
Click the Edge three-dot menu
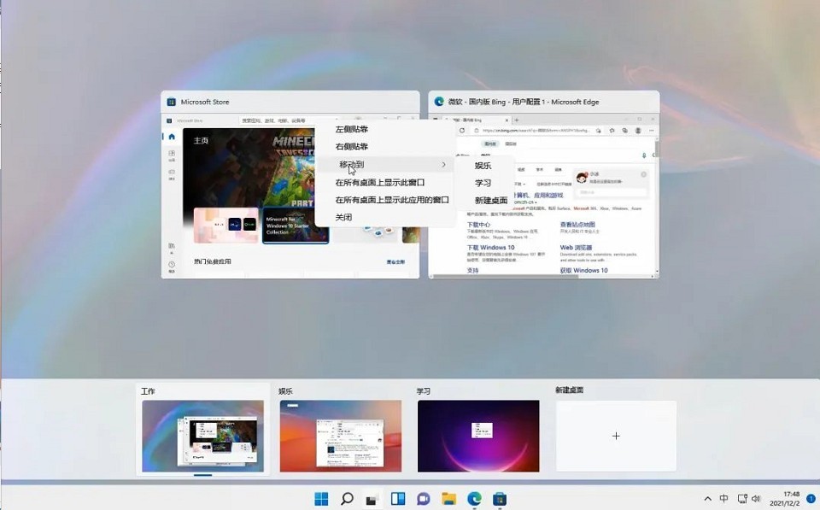pyautogui.click(x=651, y=131)
